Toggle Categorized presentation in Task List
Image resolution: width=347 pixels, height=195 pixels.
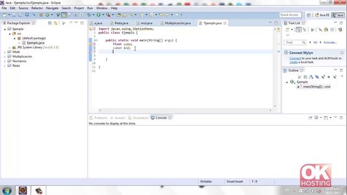[x=299, y=30]
